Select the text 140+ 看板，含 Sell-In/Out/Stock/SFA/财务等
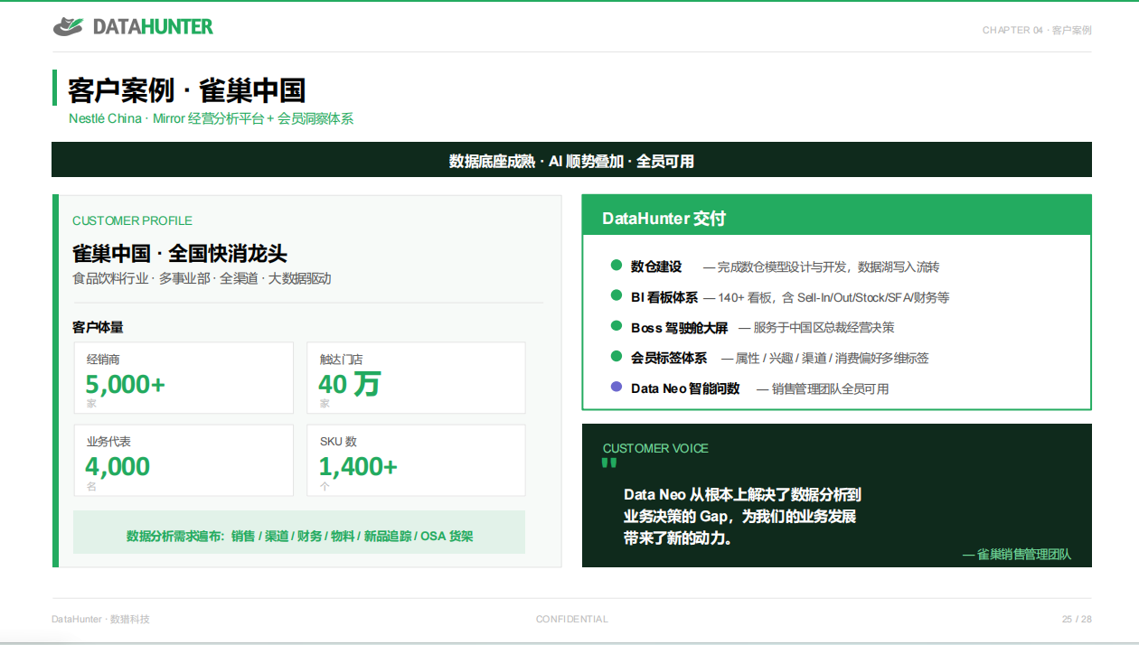The image size is (1139, 645). click(826, 297)
